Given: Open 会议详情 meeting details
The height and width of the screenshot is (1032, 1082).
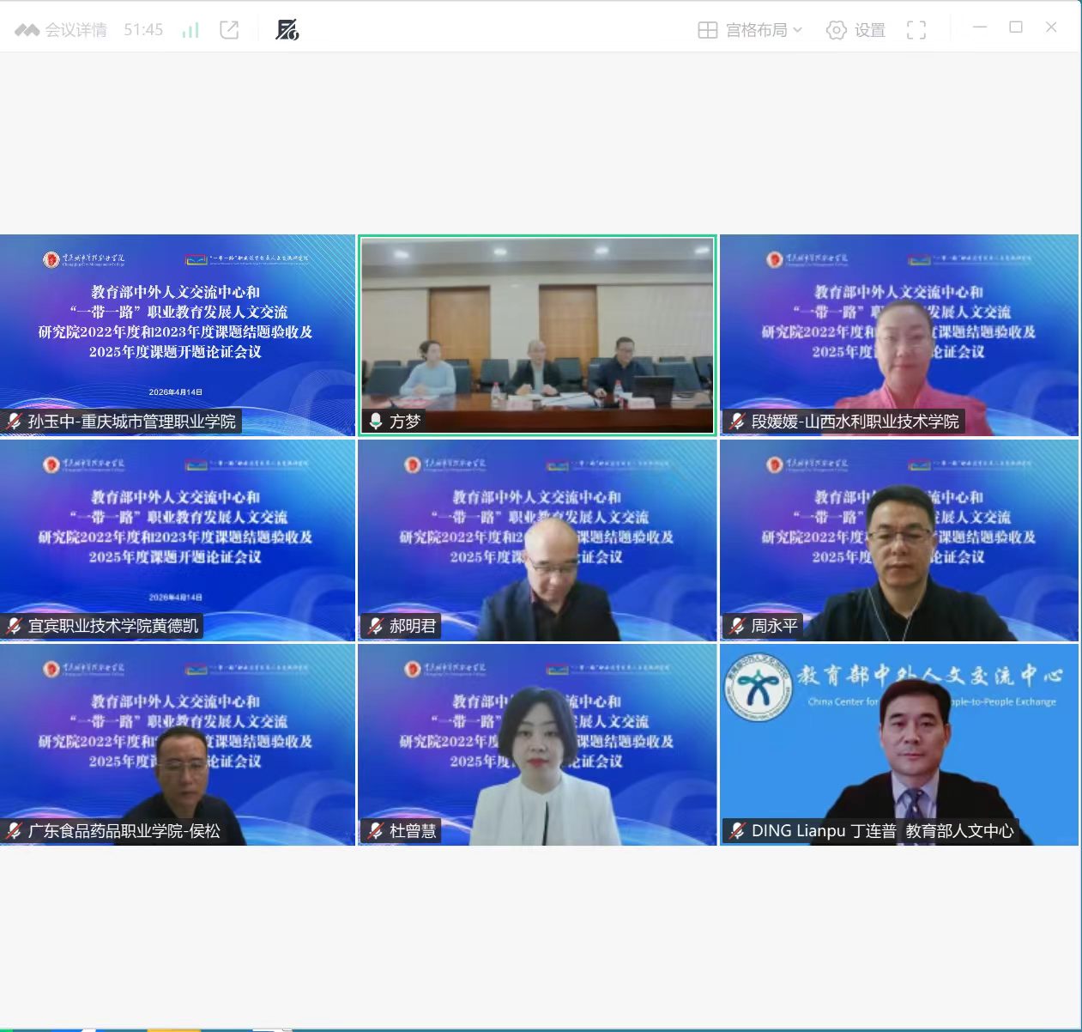Looking at the screenshot, I should (x=75, y=30).
